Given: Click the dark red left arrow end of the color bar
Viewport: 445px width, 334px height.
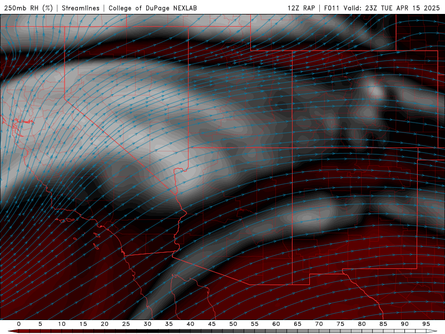Looking at the screenshot, I should click(x=13, y=331).
